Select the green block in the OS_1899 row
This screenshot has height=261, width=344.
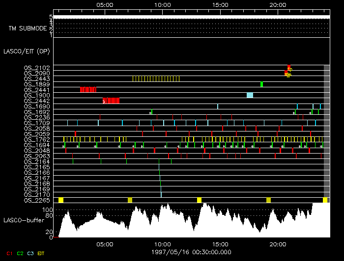[x=262, y=84]
